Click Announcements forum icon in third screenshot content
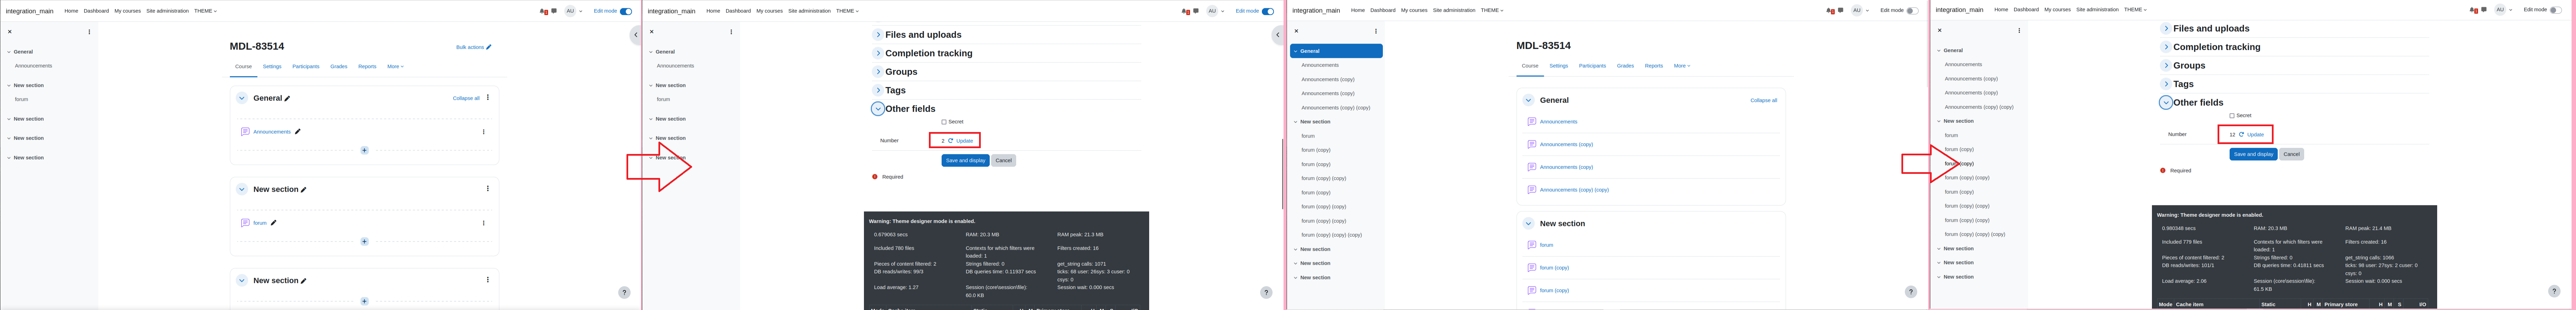This screenshot has height=310, width=2576. 1532,122
